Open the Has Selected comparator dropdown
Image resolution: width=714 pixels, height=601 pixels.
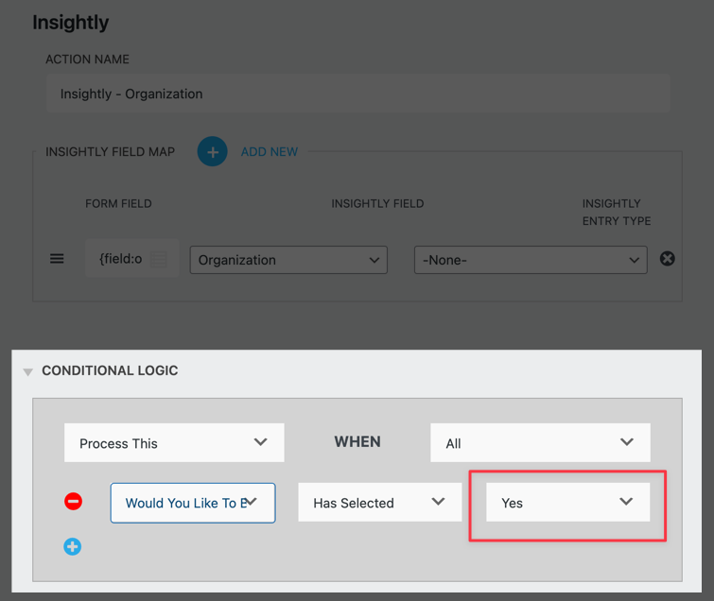pos(380,503)
